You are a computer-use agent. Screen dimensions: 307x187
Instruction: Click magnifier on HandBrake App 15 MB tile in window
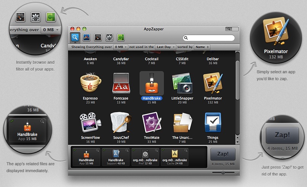[97, 150]
